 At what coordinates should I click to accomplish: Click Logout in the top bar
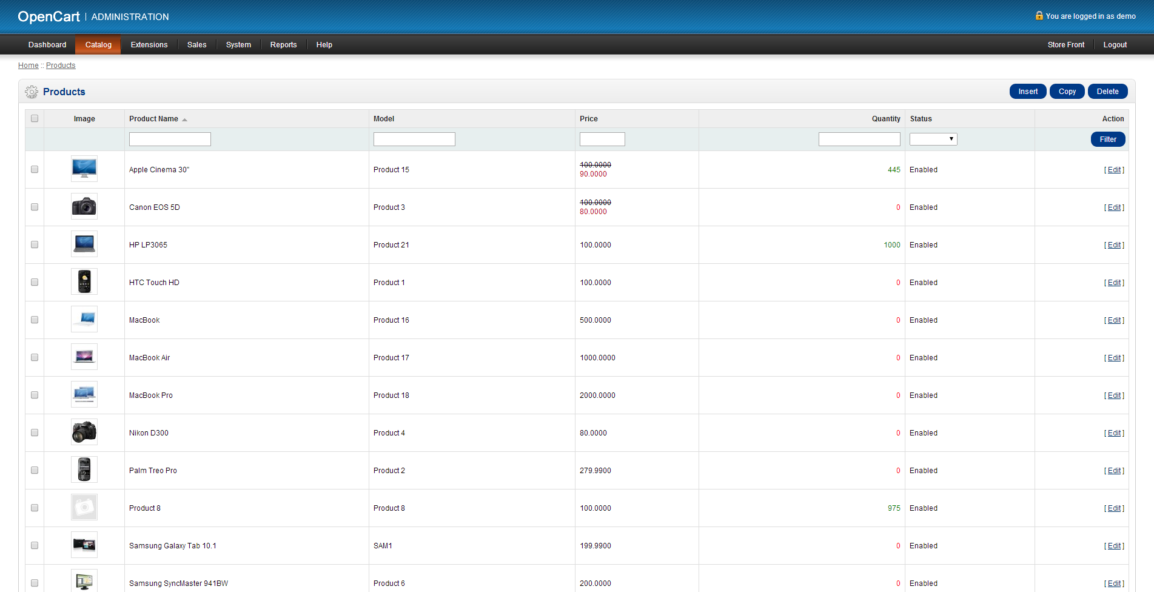point(1115,45)
